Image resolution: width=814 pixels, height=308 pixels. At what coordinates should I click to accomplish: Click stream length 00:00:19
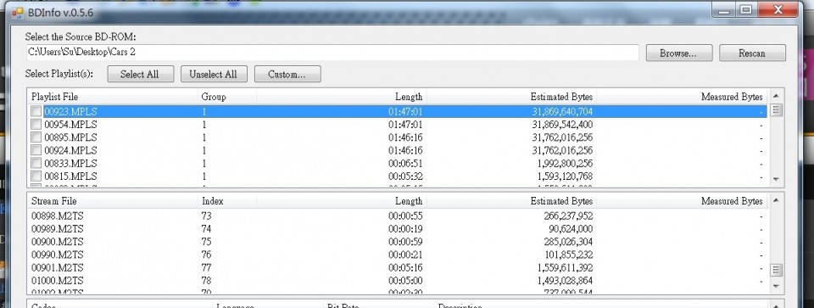(x=405, y=229)
